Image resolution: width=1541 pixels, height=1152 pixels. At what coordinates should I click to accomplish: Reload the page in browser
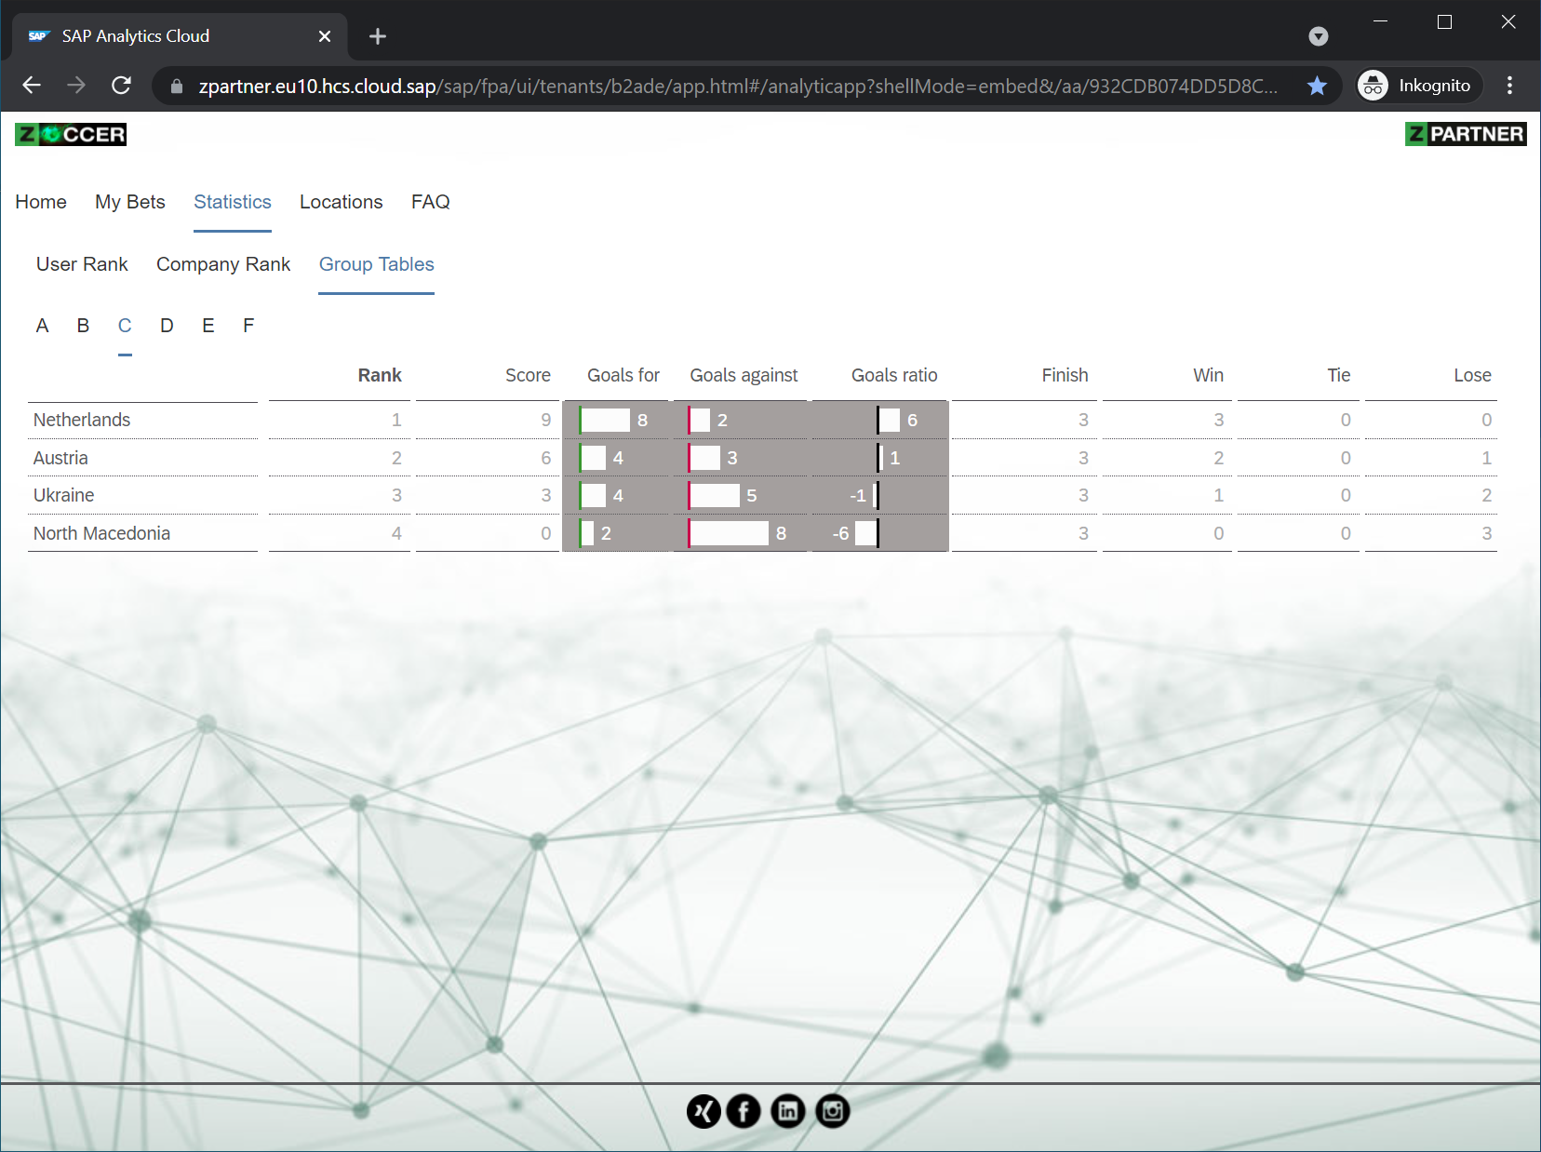tap(121, 86)
